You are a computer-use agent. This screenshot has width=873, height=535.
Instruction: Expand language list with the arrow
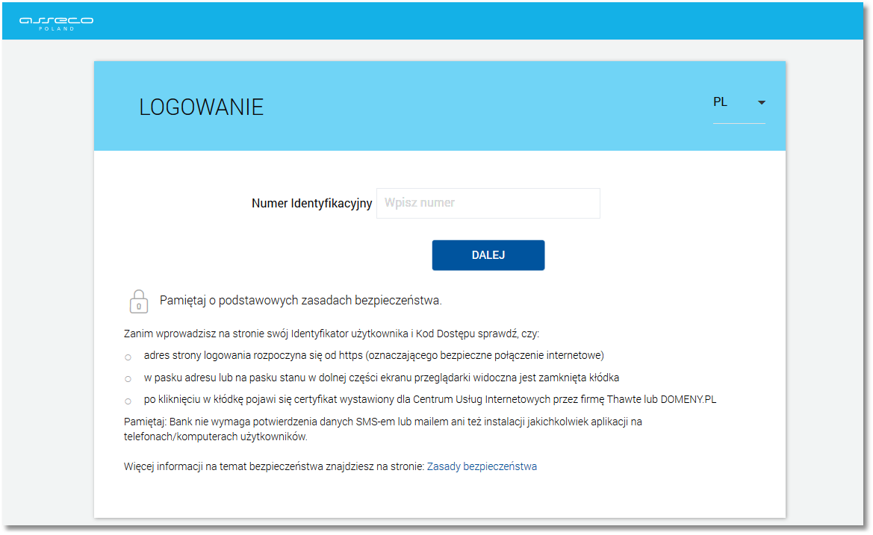click(761, 103)
